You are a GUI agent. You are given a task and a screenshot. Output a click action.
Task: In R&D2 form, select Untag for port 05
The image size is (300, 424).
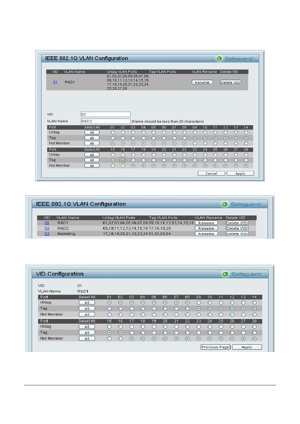pos(153,132)
